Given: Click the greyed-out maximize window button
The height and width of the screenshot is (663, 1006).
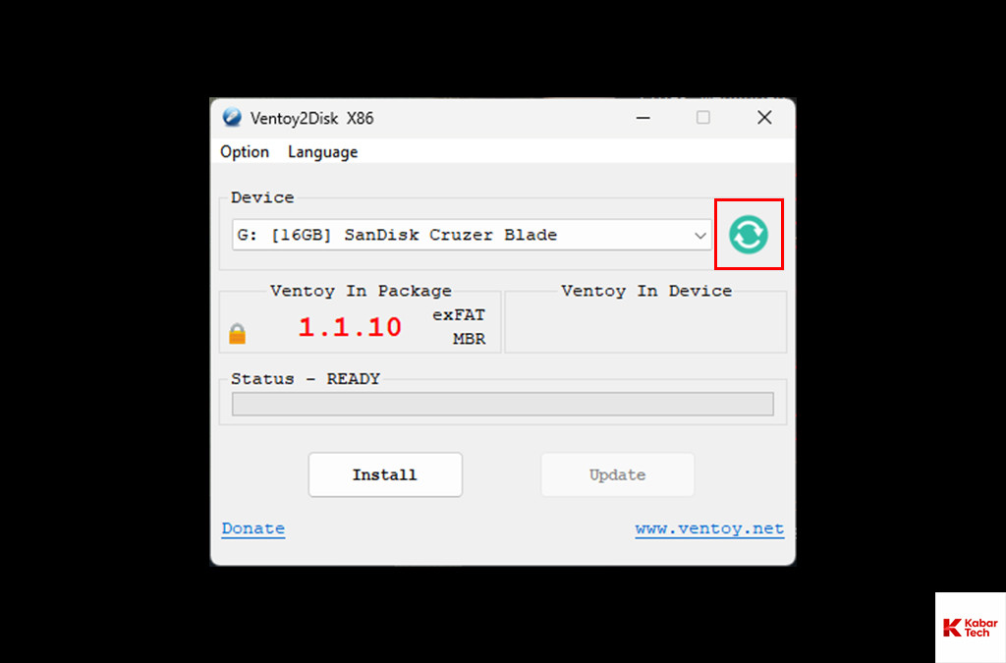Looking at the screenshot, I should [x=703, y=117].
